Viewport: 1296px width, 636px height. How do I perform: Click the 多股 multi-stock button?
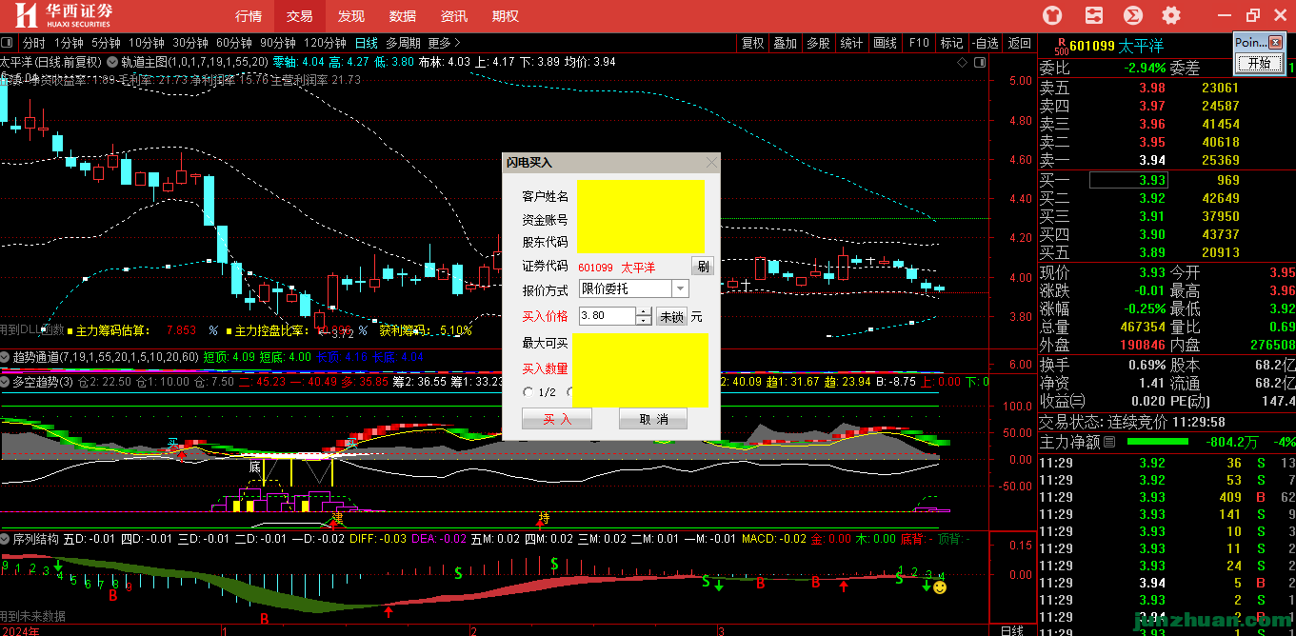point(818,43)
